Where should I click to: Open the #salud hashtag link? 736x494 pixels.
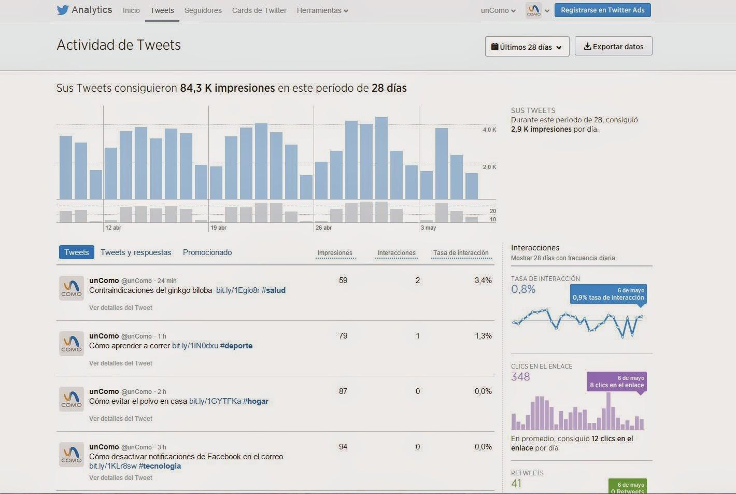click(x=274, y=290)
